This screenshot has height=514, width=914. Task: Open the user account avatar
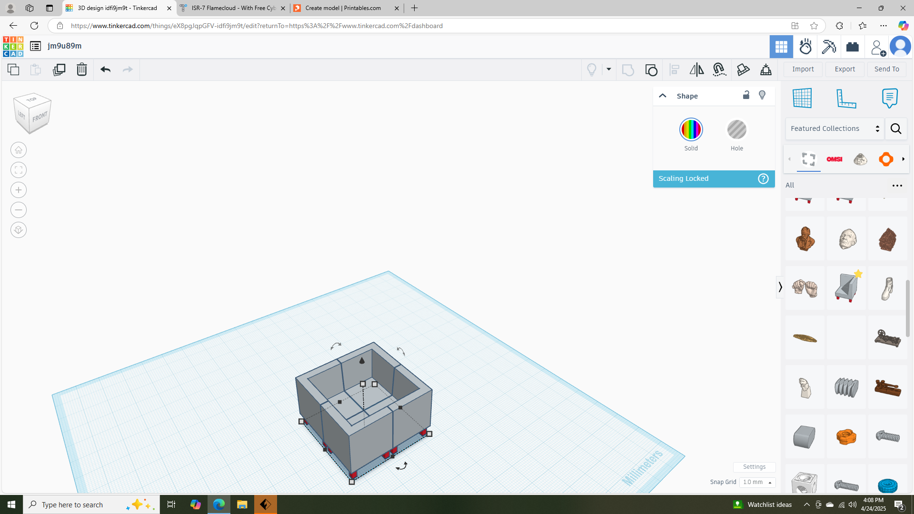(900, 47)
